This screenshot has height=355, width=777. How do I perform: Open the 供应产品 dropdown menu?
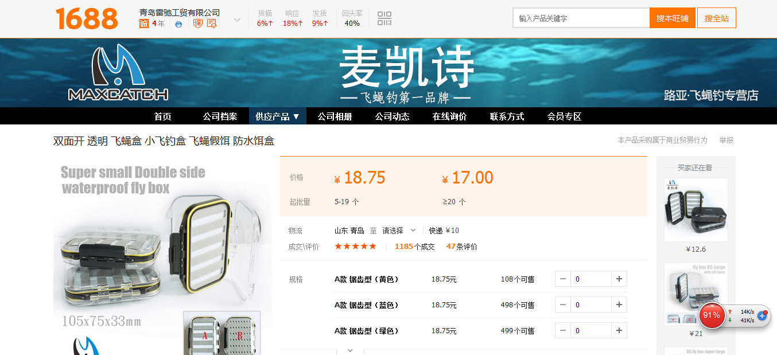click(x=278, y=116)
